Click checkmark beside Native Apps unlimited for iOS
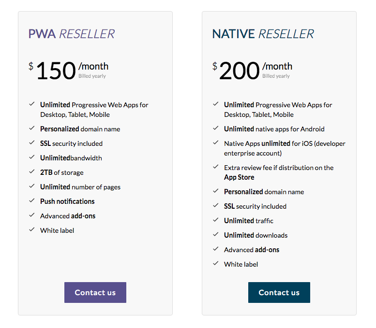Image resolution: width=376 pixels, height=328 pixels. pos(216,143)
